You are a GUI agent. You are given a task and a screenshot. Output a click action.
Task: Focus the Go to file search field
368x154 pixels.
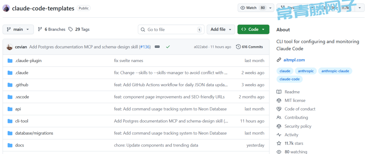171,30
